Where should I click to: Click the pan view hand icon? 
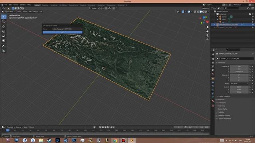(x=207, y=31)
